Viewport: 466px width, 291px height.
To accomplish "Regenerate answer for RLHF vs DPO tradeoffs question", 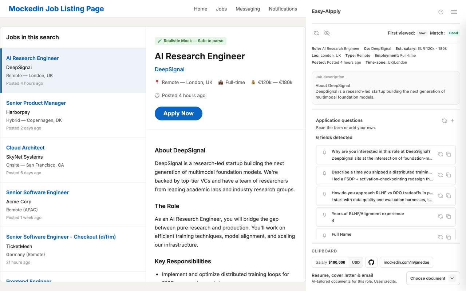I will [441, 196].
